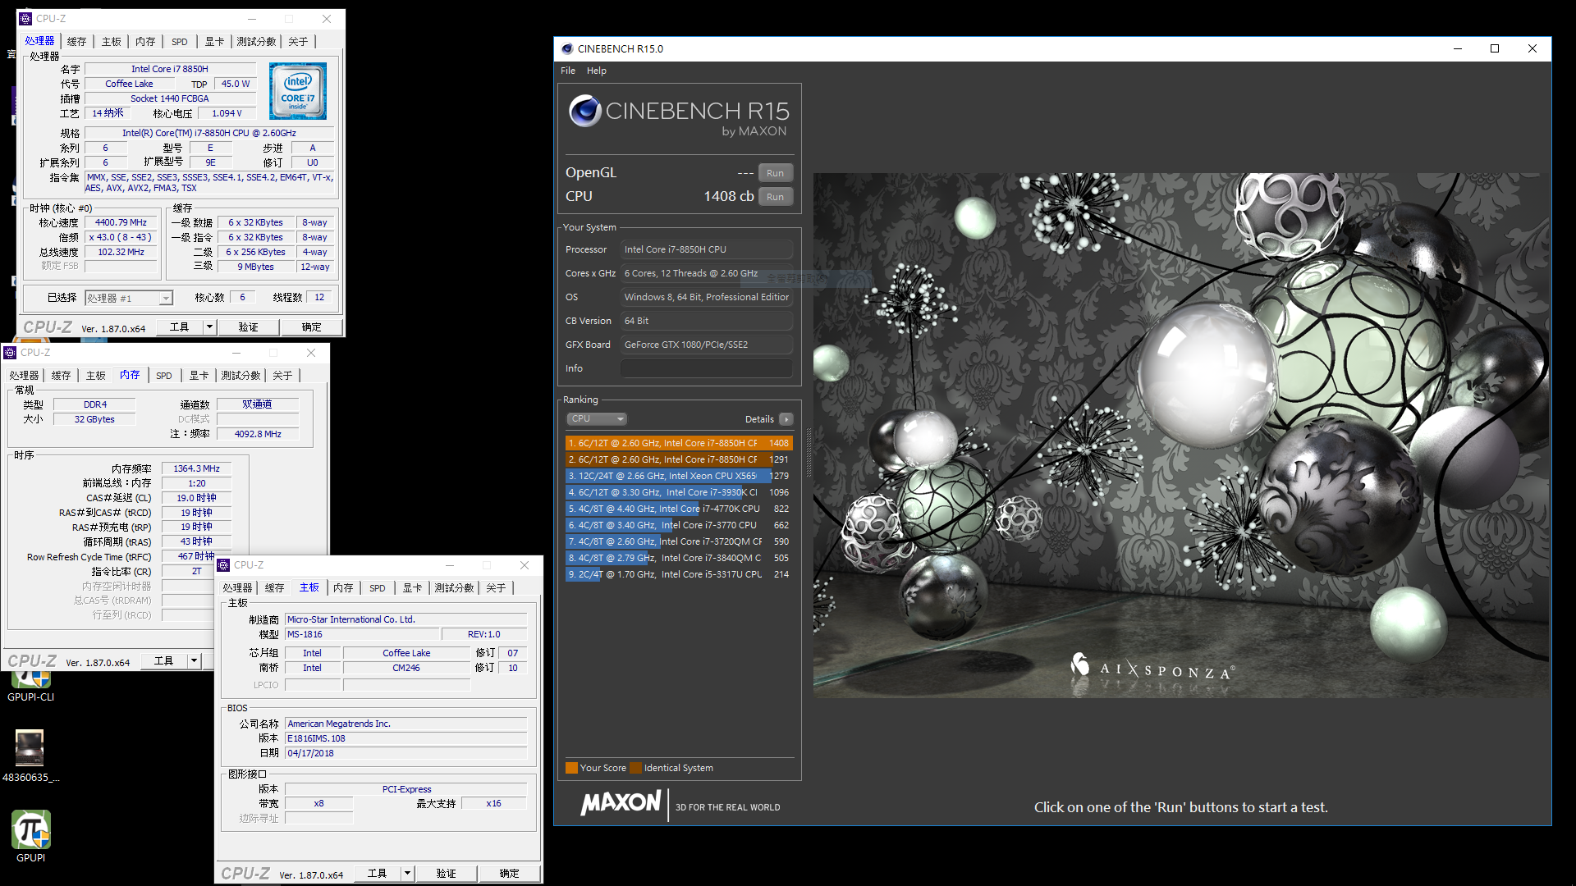Select the i7-3770 ranking entry
This screenshot has width=1576, height=886.
click(x=679, y=525)
